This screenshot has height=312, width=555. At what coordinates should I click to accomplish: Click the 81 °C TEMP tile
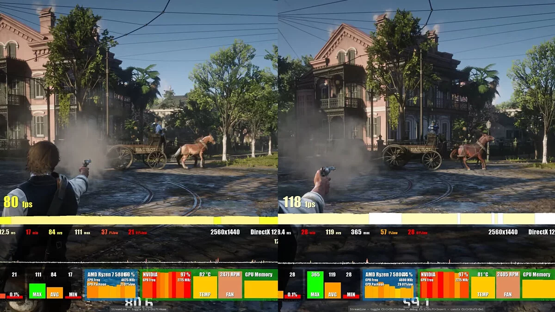click(483, 285)
